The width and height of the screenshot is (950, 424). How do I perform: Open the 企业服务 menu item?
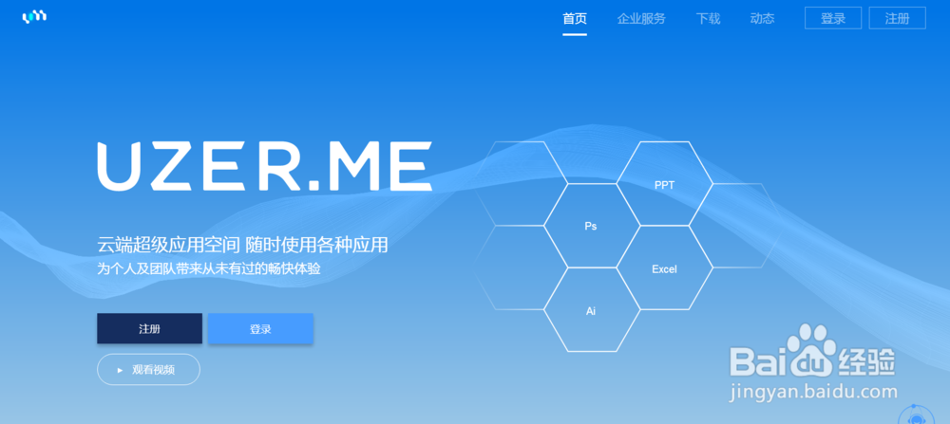(641, 19)
